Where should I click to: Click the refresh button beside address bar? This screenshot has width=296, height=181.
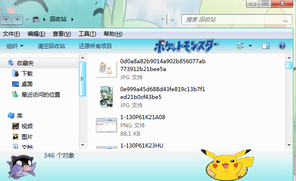[172, 19]
